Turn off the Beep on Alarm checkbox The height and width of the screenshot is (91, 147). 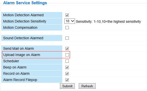67,67
